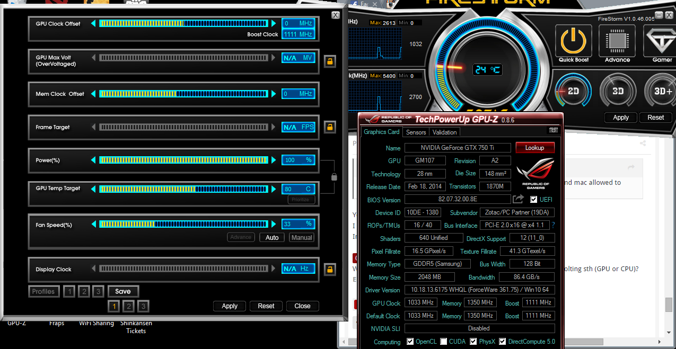Toggle the OpenCL checkbox
The height and width of the screenshot is (349, 676).
coord(410,342)
